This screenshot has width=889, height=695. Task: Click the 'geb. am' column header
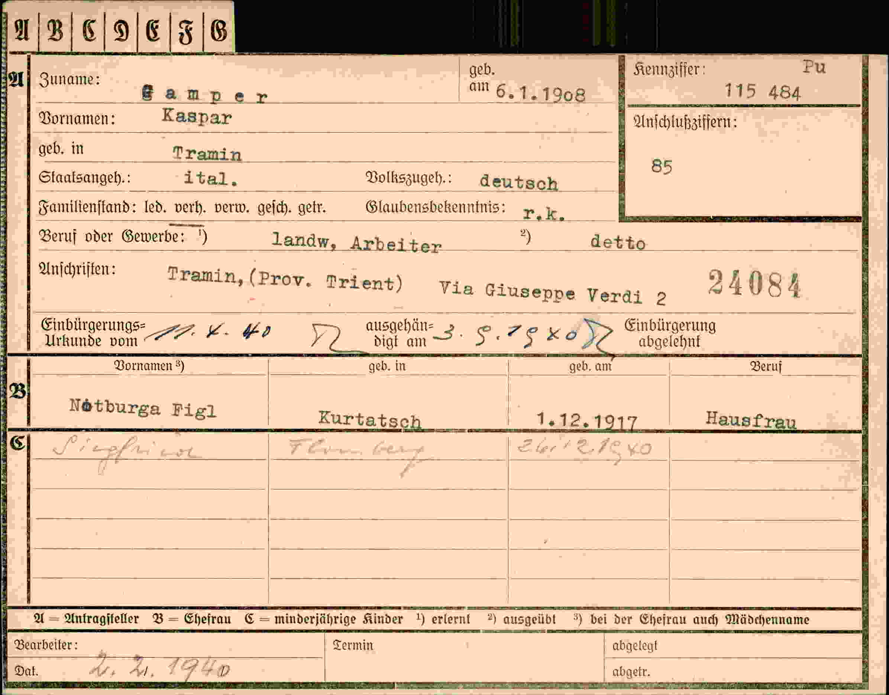(590, 366)
